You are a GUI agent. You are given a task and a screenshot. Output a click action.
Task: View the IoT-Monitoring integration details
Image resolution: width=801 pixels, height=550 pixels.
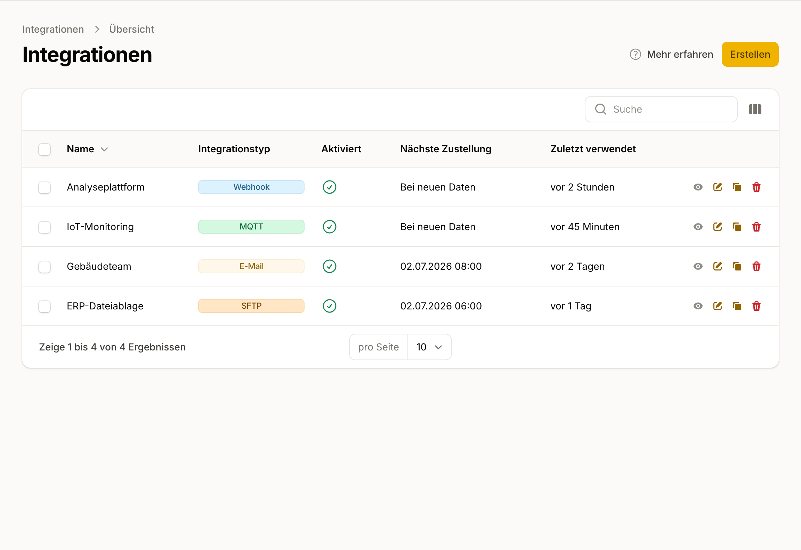point(698,227)
